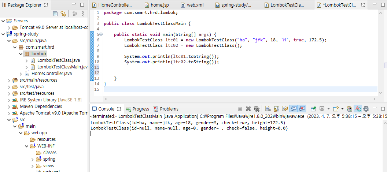The height and width of the screenshot is (172, 387).
Task: Close the Console tab
Action: 119,109
